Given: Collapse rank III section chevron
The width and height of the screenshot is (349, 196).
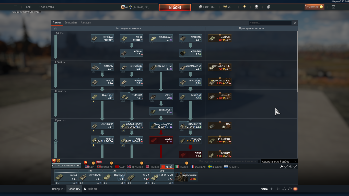Looking at the screenshot, I should 65,91.
